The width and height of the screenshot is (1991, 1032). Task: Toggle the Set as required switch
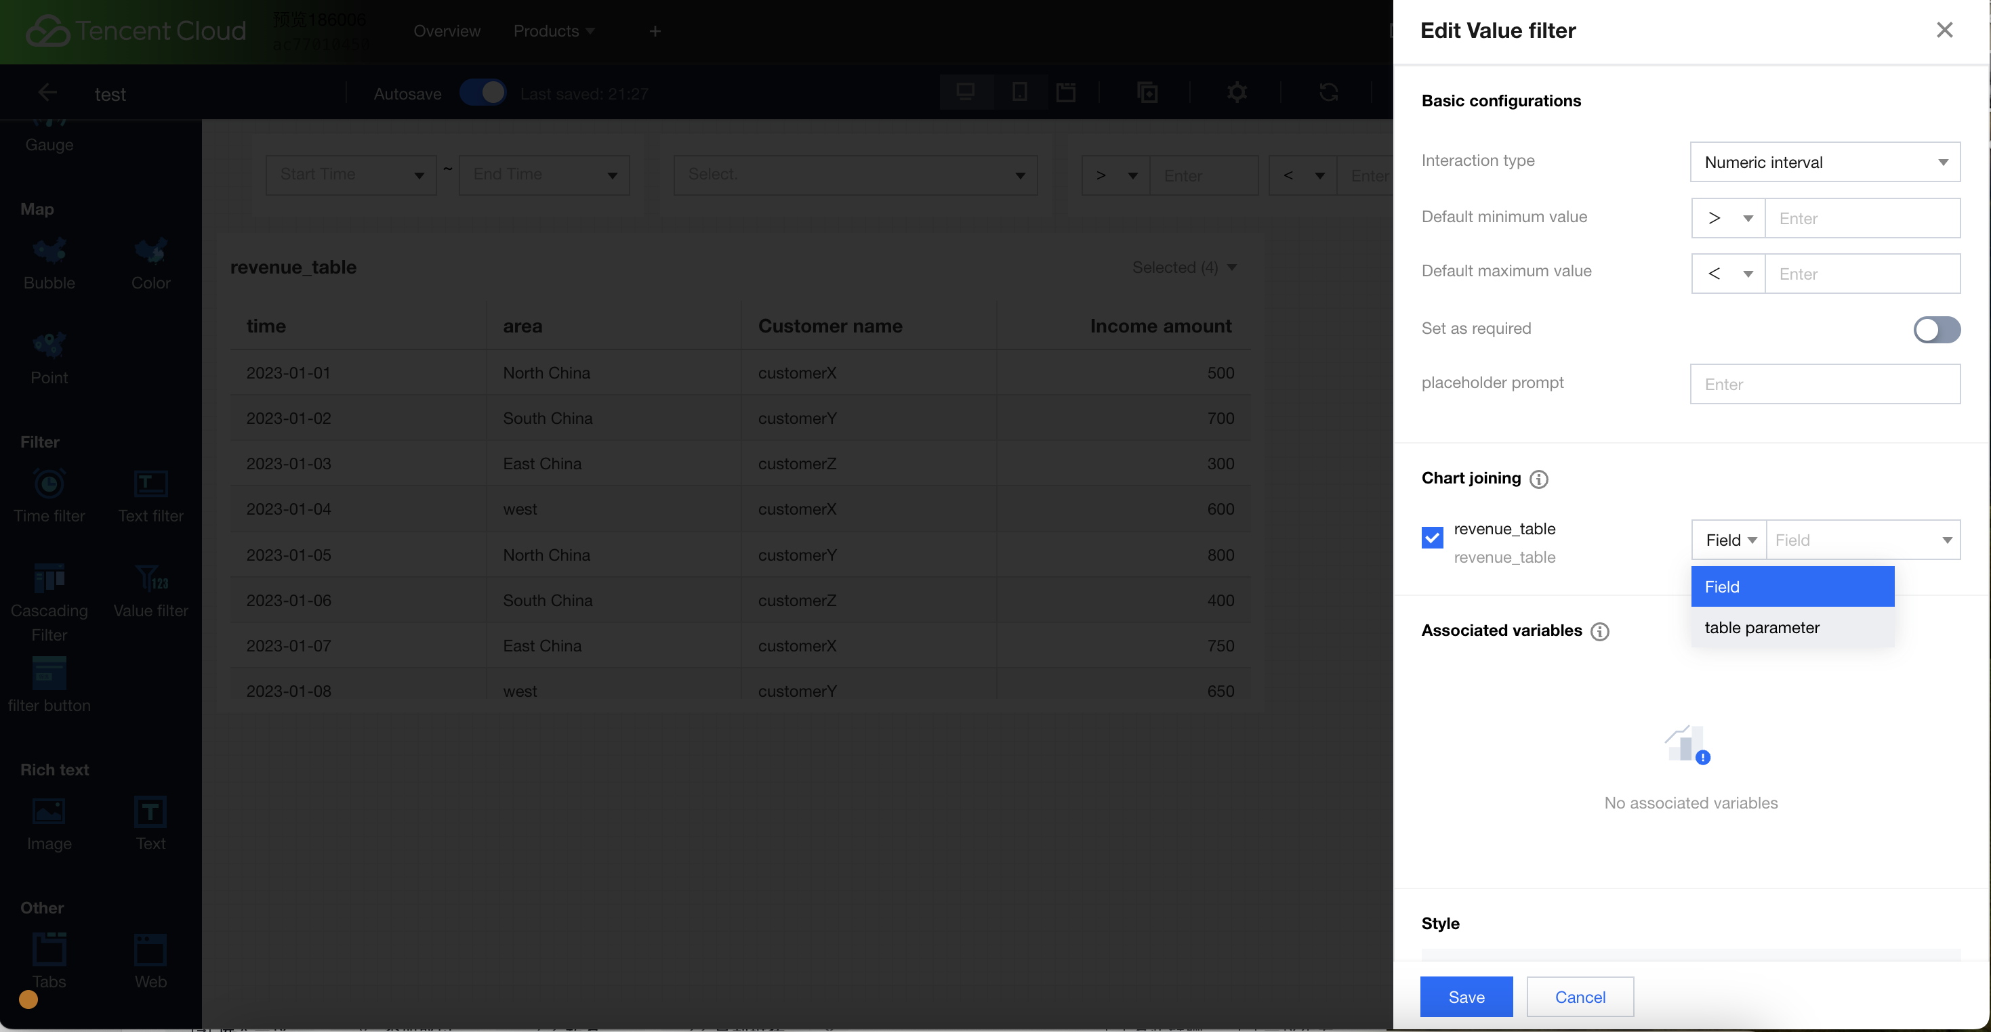[1936, 330]
